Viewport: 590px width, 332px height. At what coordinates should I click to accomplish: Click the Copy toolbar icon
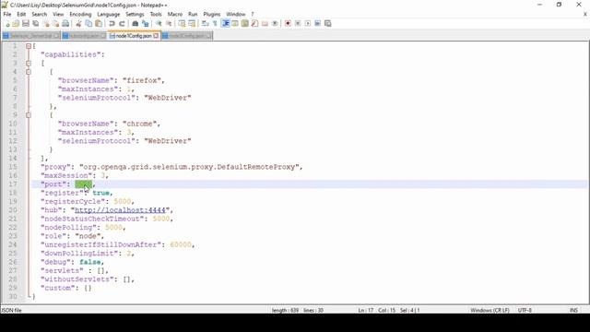(88, 23)
